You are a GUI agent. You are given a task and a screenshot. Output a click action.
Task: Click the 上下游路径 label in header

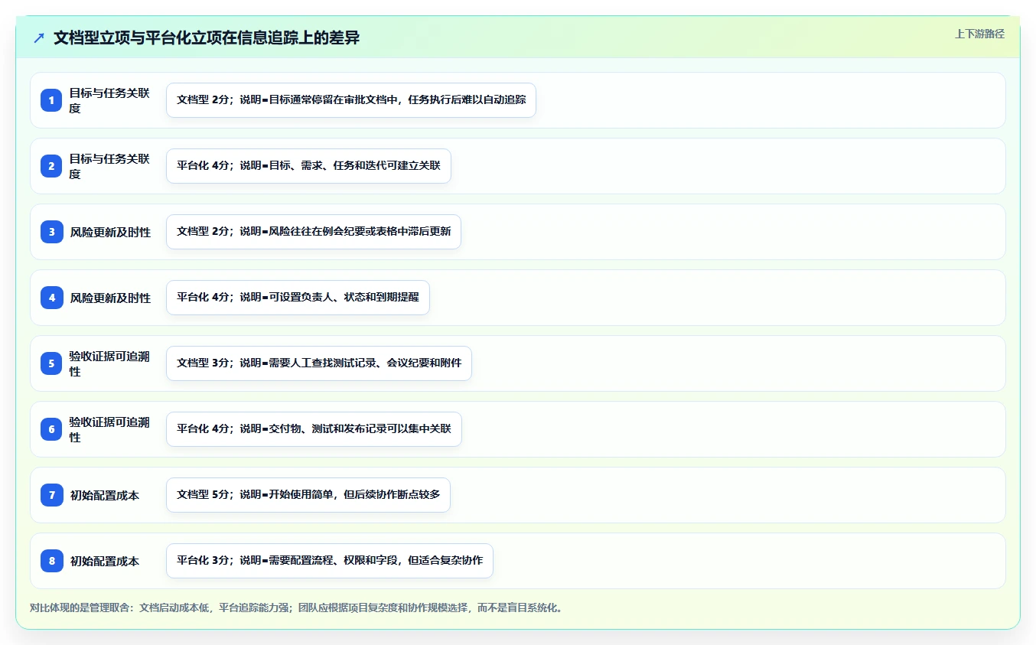coord(979,34)
